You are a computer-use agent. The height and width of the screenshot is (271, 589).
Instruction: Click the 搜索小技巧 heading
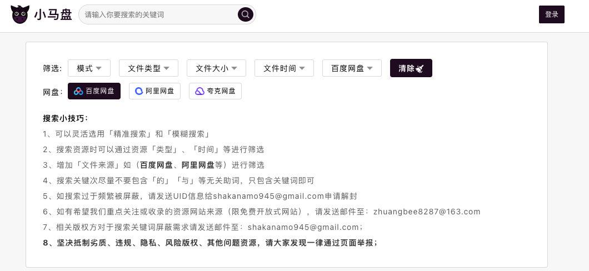click(66, 118)
